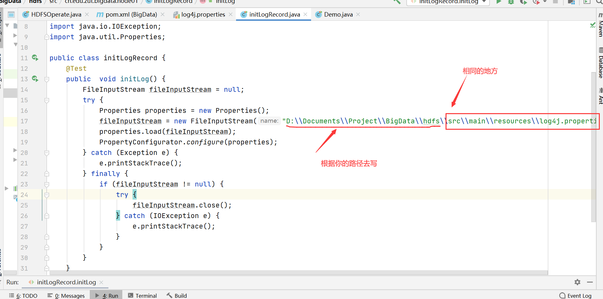Collapse the try block using fold arrow on line 15

47,100
